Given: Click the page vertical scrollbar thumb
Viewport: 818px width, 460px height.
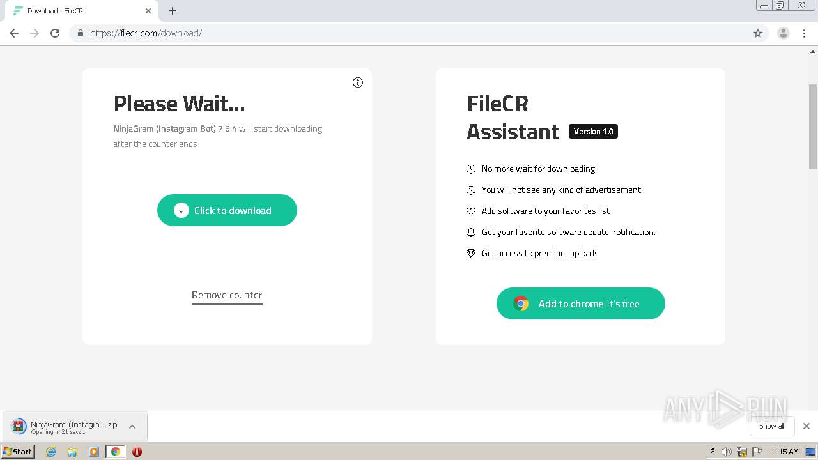Looking at the screenshot, I should [813, 126].
